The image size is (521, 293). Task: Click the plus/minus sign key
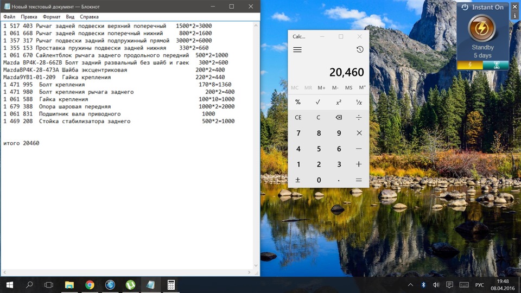tap(298, 180)
